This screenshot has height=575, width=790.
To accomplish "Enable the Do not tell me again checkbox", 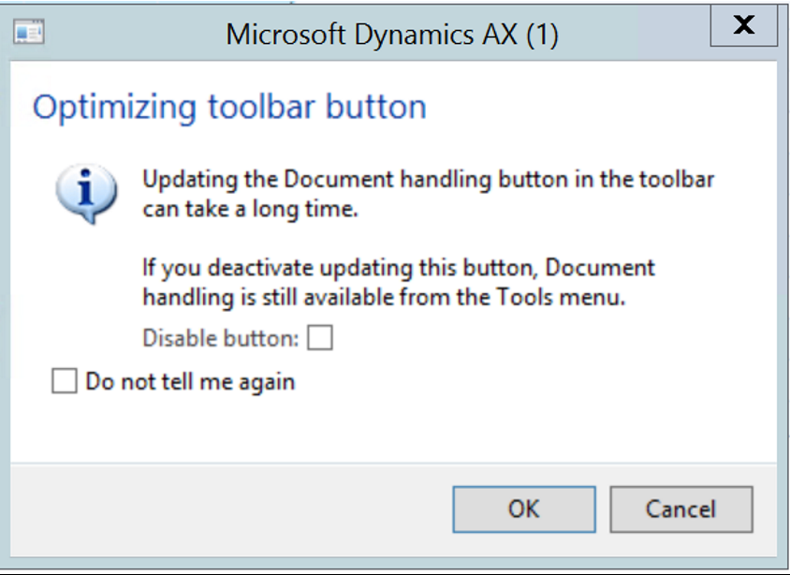I will coord(65,380).
